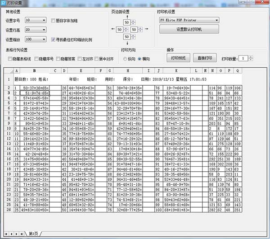Open the PV Elite PDF Printer dropdown
The width and height of the screenshot is (270, 239).
[x=189, y=20]
